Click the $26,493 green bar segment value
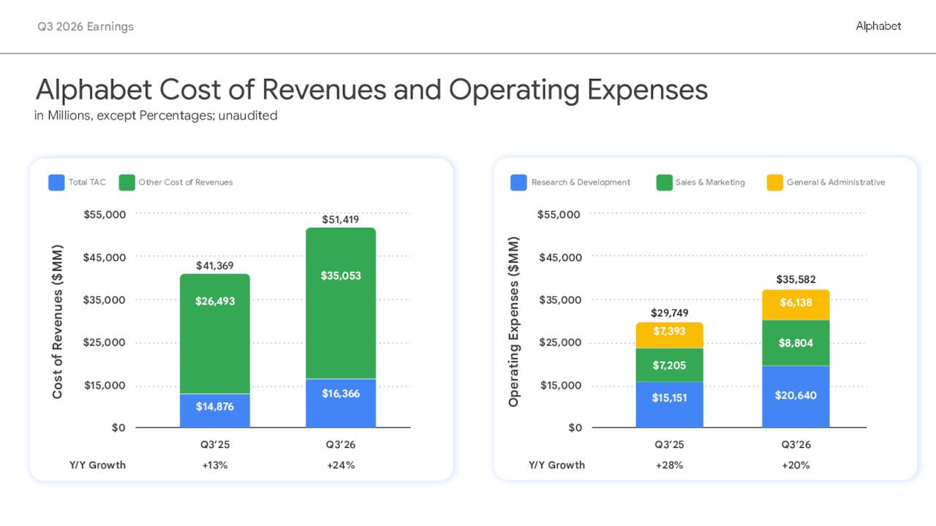The width and height of the screenshot is (936, 526). (215, 301)
